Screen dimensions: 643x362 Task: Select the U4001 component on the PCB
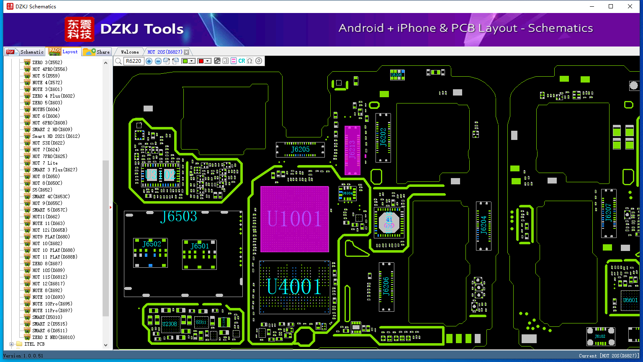pos(295,287)
